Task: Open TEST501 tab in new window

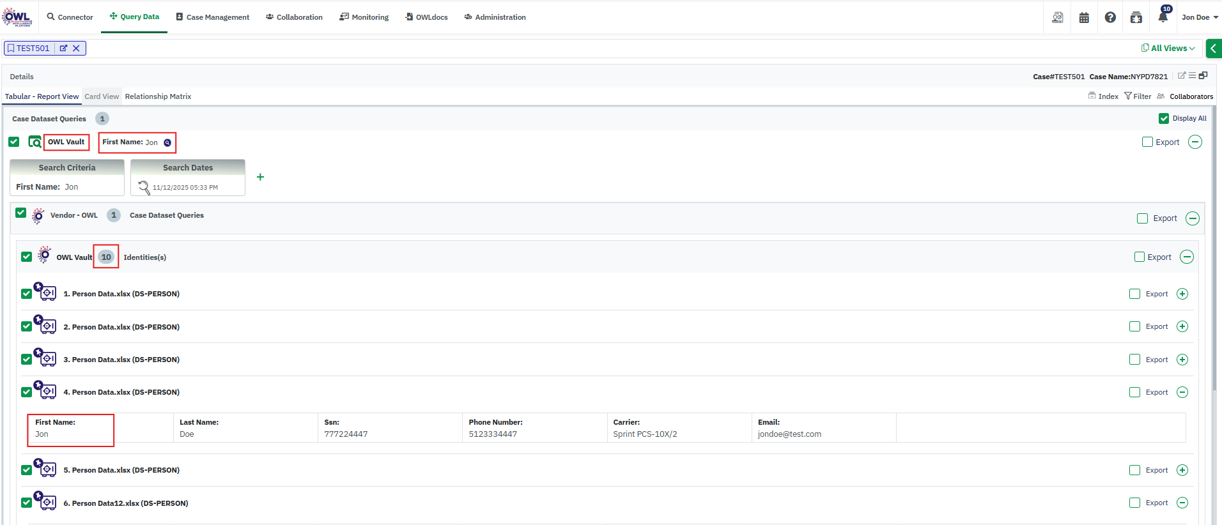Action: [x=63, y=49]
